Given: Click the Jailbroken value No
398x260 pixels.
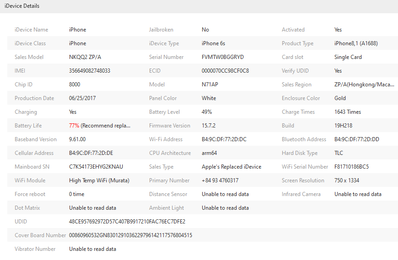Looking at the screenshot, I should 205,30.
